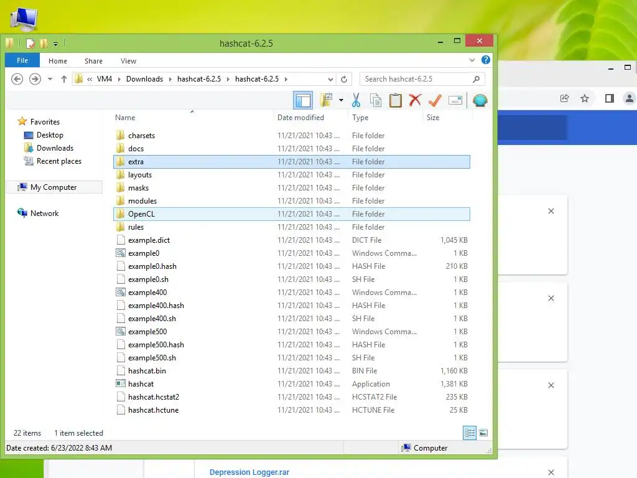Viewport: 637px width, 478px height.
Task: Sort by Name column header
Action: pos(125,118)
